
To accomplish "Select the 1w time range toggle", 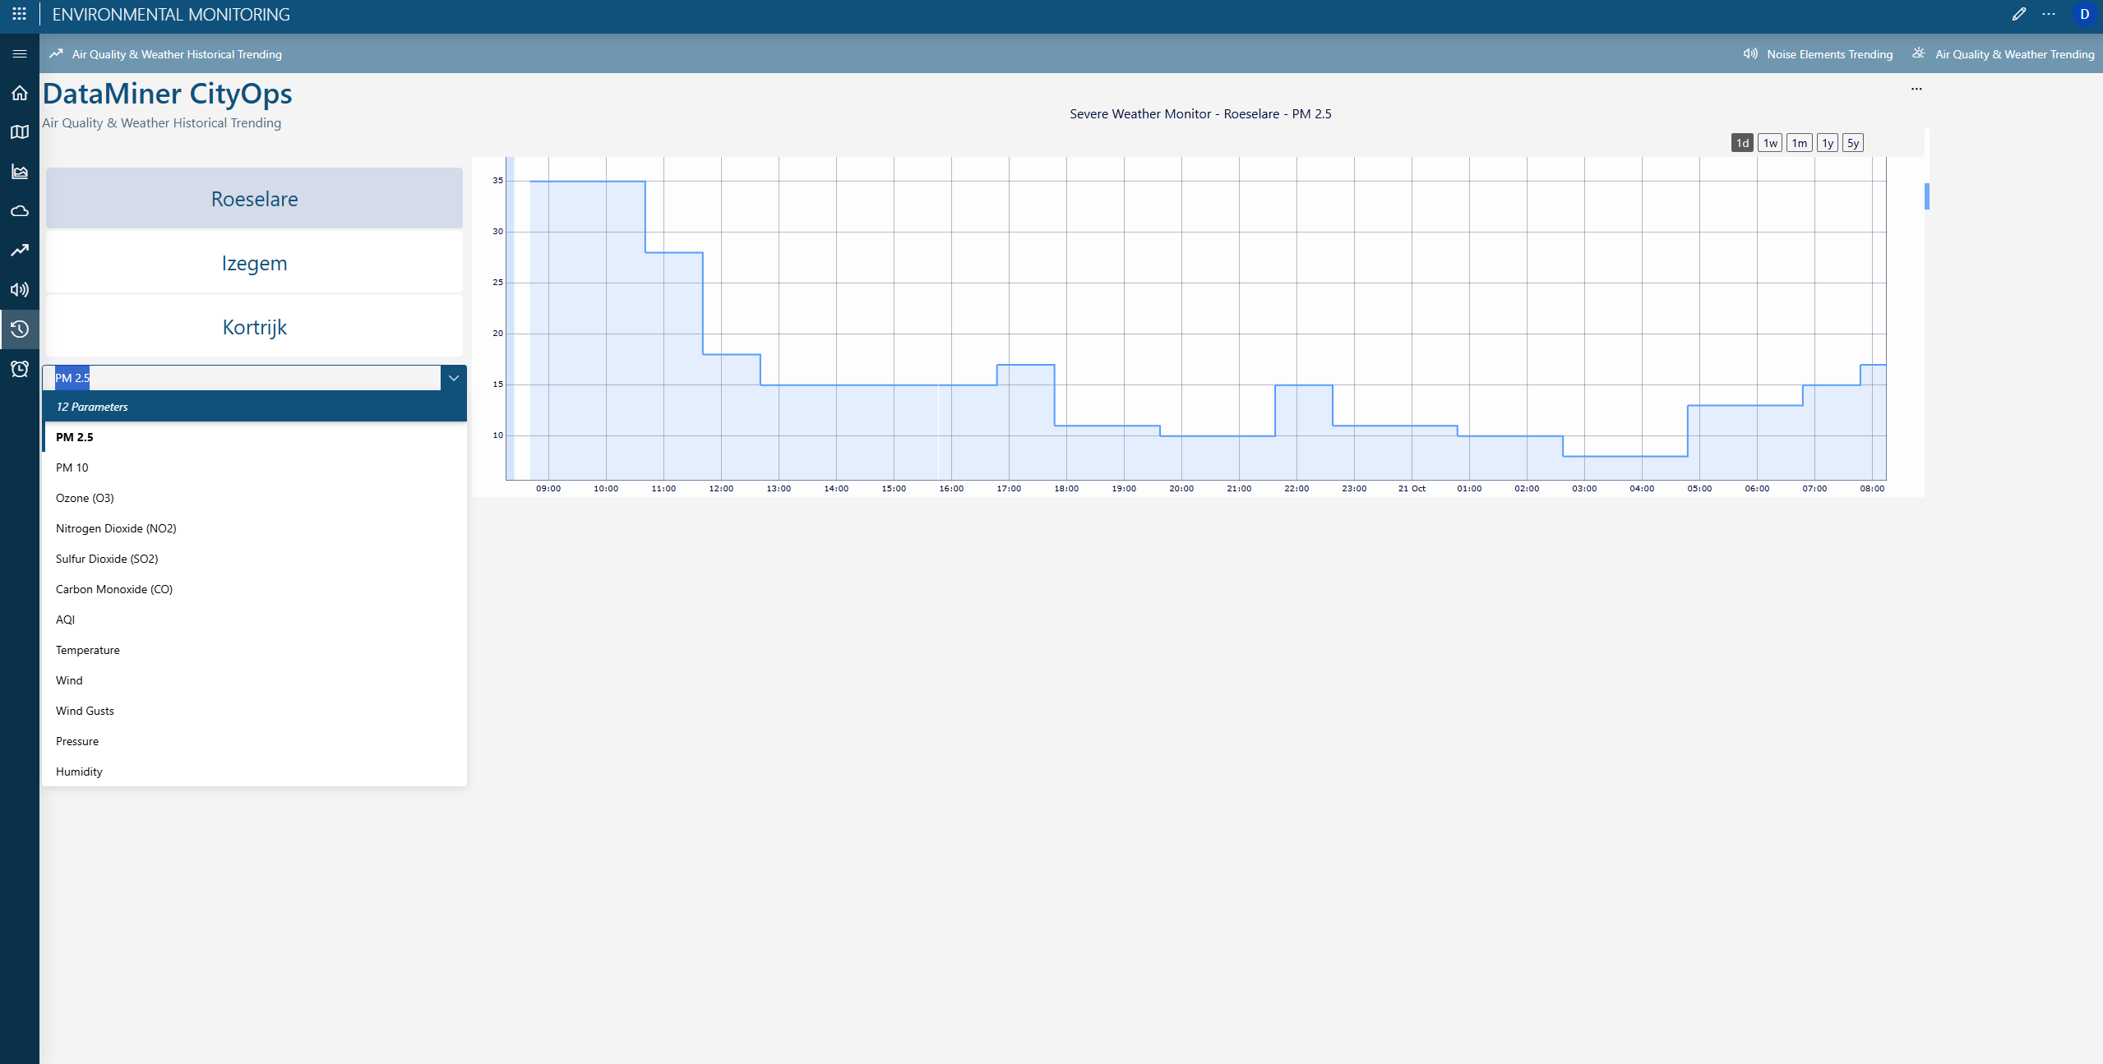I will pos(1770,143).
